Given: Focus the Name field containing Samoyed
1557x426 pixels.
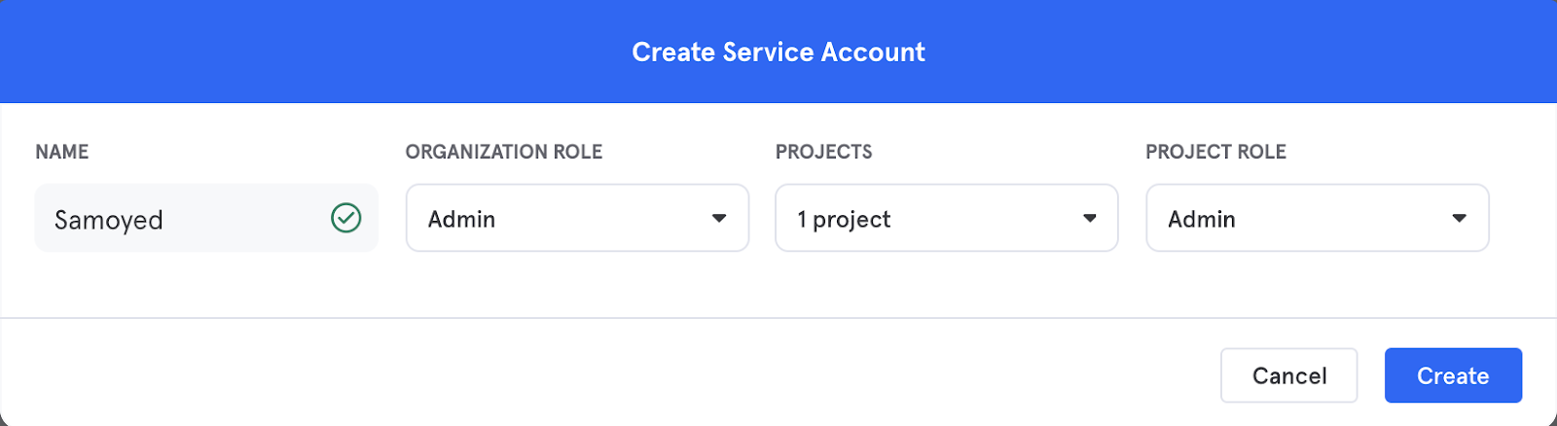Looking at the screenshot, I should 206,218.
